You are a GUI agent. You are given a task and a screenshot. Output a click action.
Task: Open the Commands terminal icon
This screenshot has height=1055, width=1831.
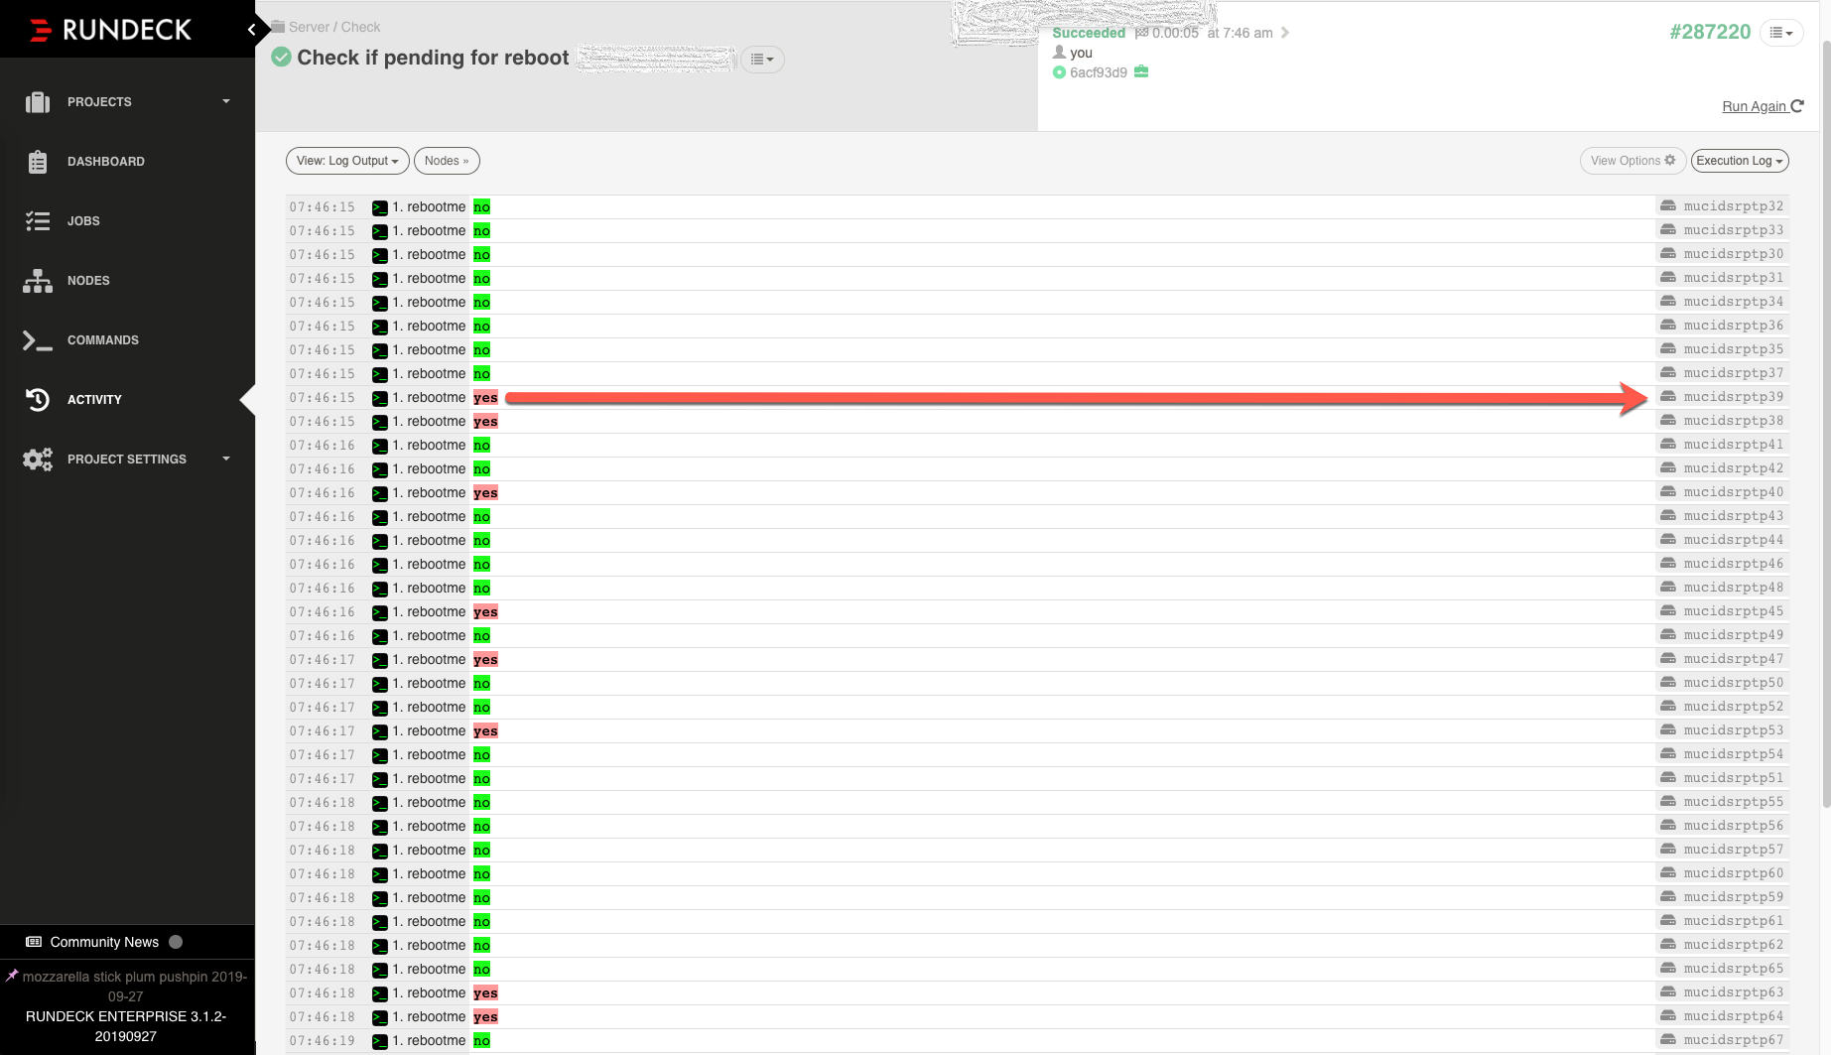37,339
